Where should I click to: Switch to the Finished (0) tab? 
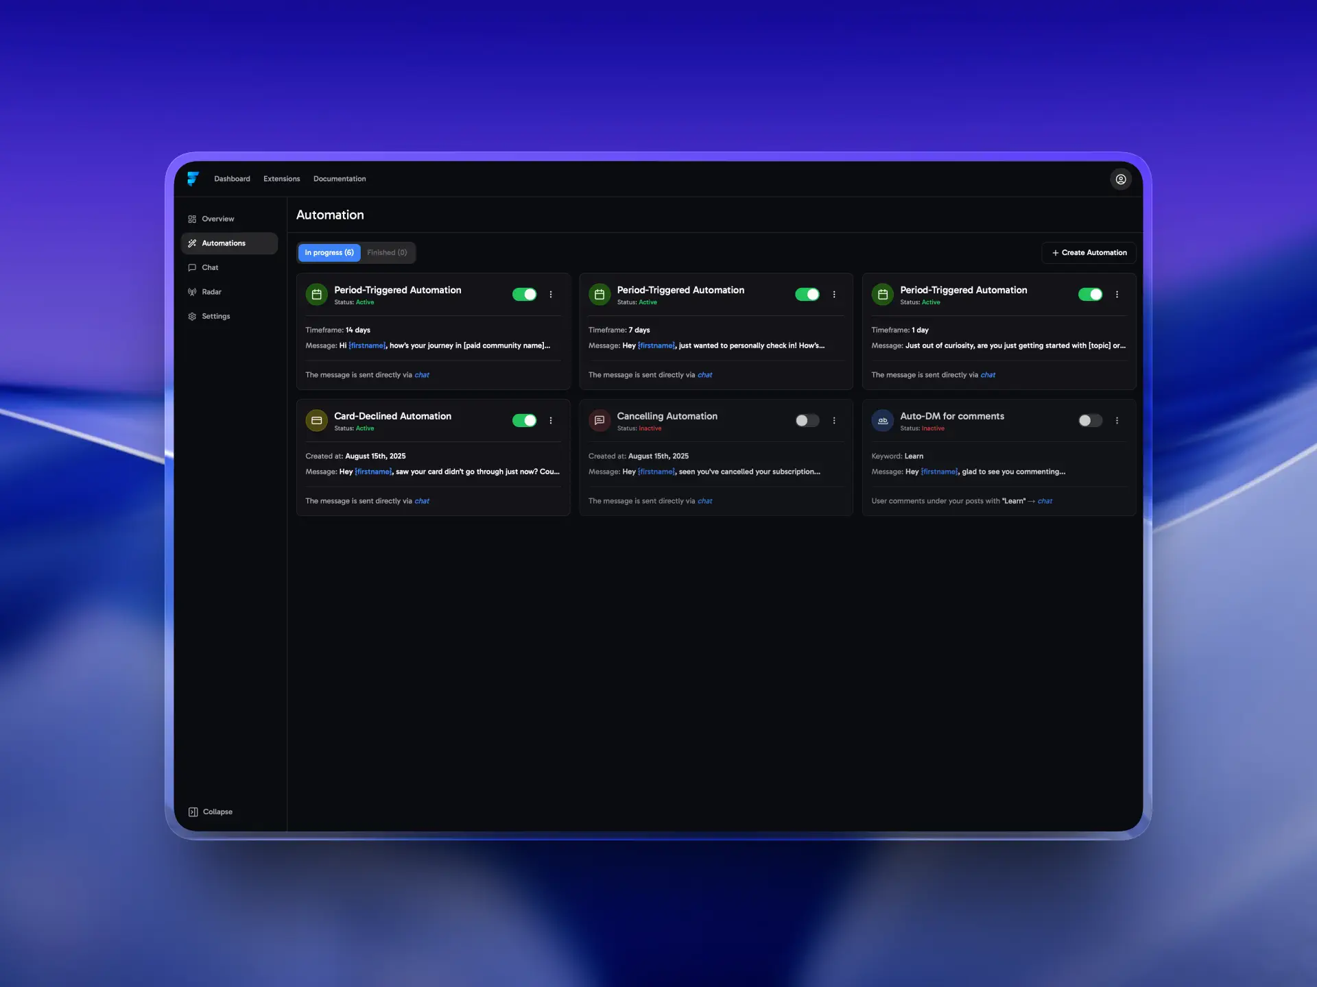387,253
